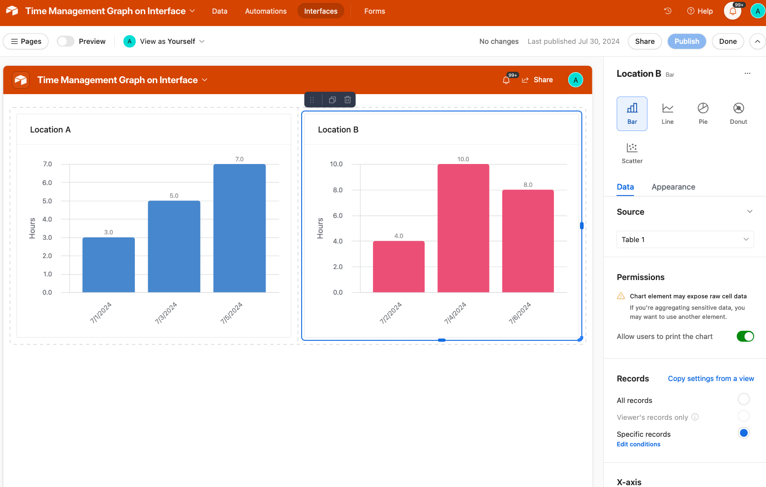Open the View as Yourself dropdown

point(165,41)
